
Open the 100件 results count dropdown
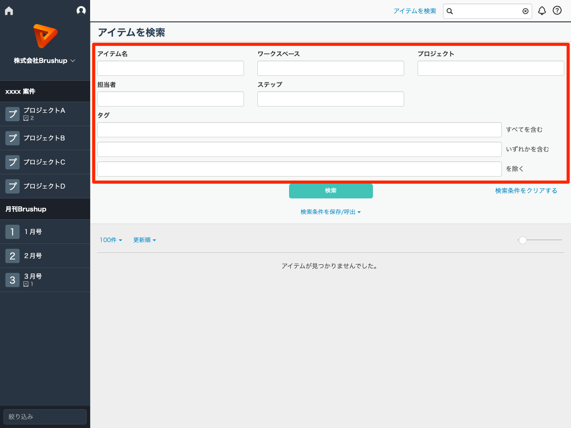111,240
